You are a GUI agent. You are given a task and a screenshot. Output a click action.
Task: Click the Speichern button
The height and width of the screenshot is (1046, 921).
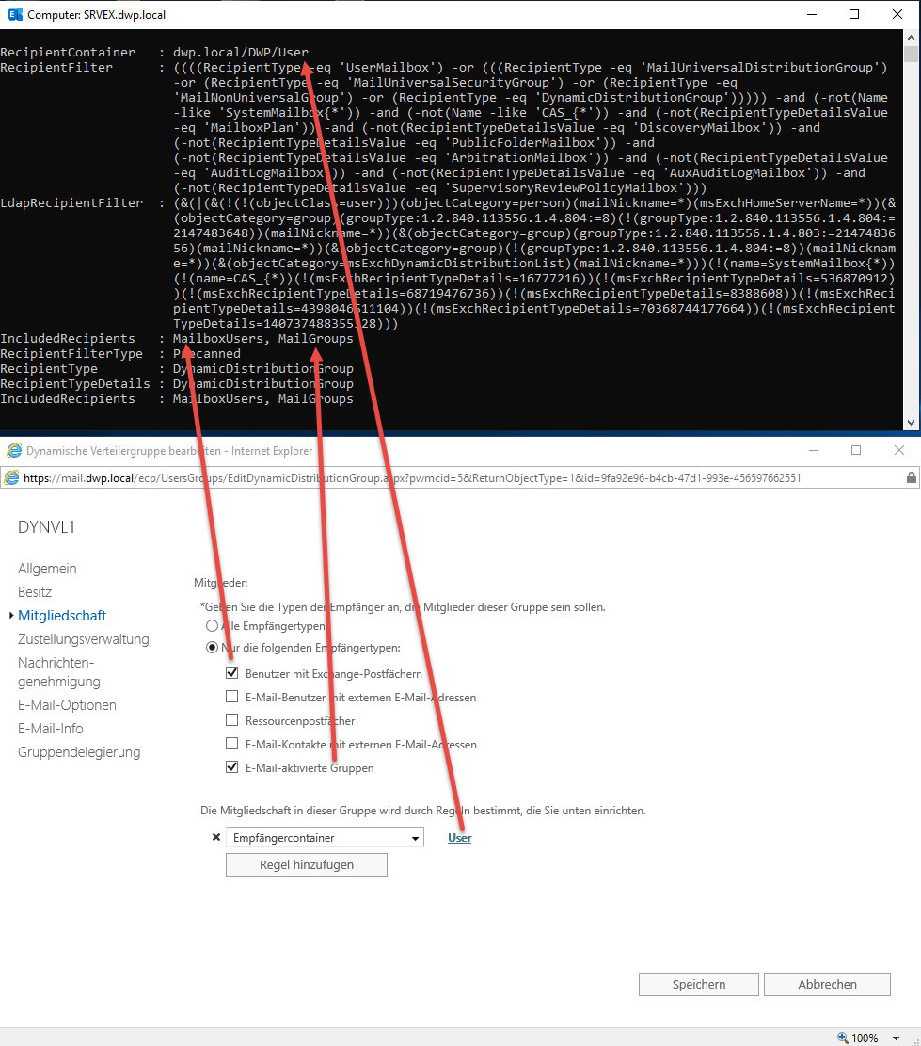point(698,984)
